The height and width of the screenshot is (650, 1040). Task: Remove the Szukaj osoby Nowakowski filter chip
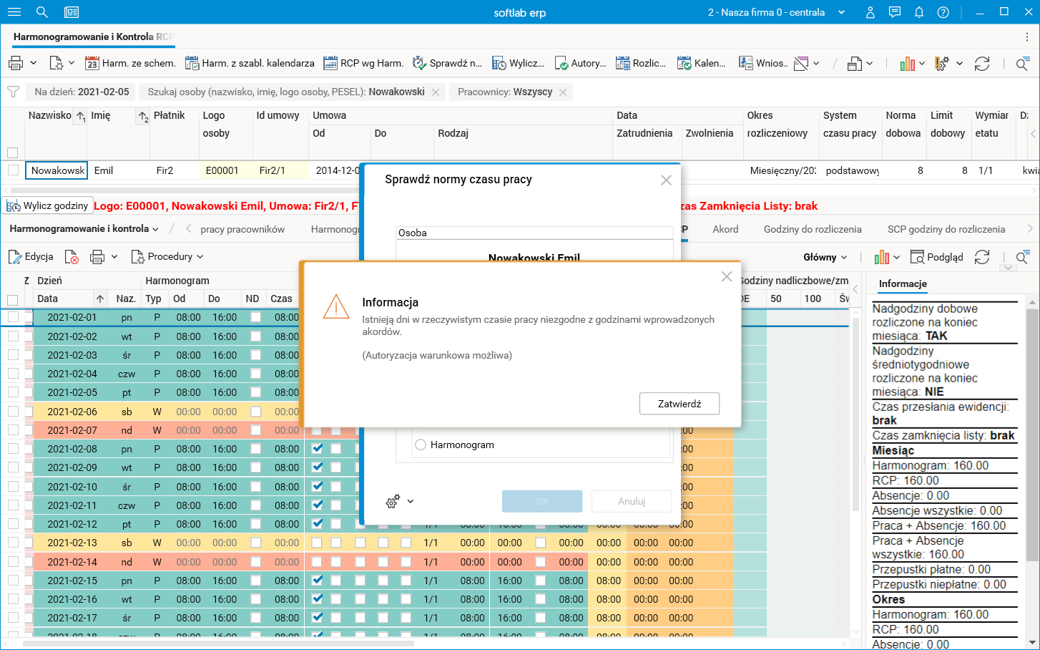point(436,92)
